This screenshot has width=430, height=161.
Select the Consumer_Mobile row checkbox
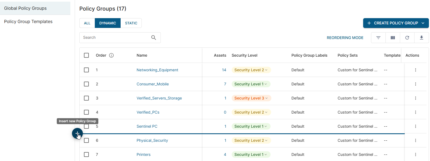click(86, 84)
